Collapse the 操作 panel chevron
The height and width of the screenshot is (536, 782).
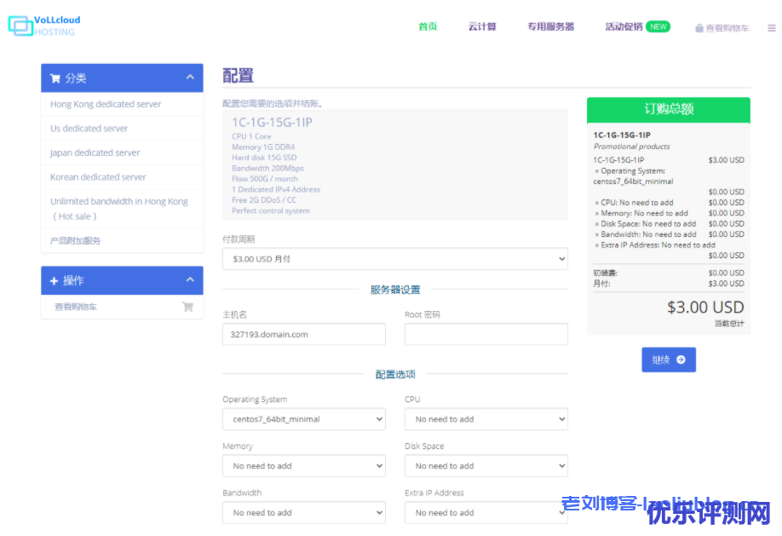click(190, 280)
